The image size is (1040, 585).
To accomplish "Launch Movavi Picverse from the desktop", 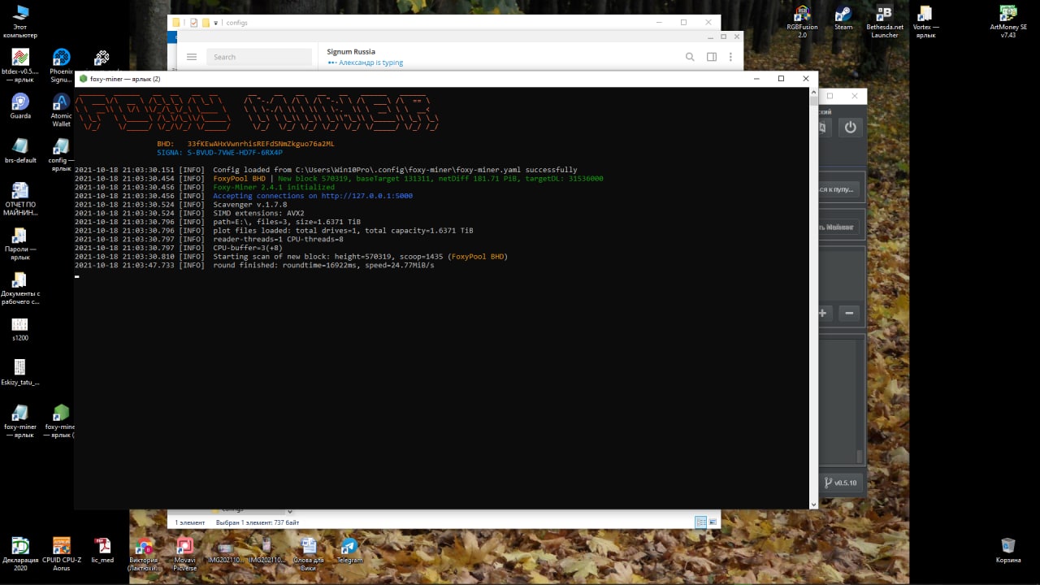I will [x=185, y=554].
